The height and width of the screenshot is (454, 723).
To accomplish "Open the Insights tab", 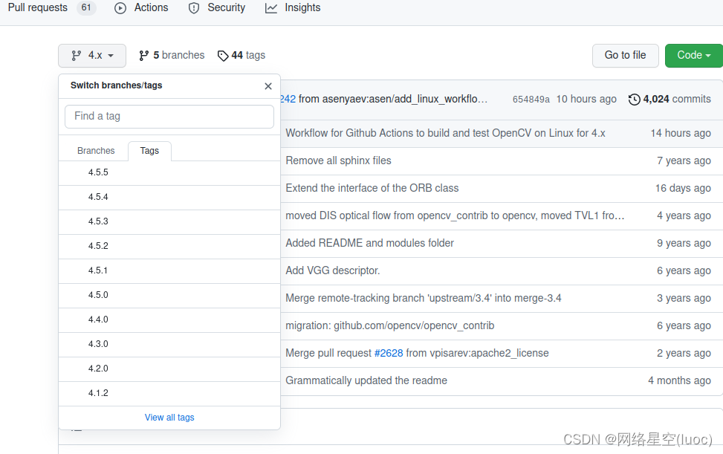I will (302, 8).
